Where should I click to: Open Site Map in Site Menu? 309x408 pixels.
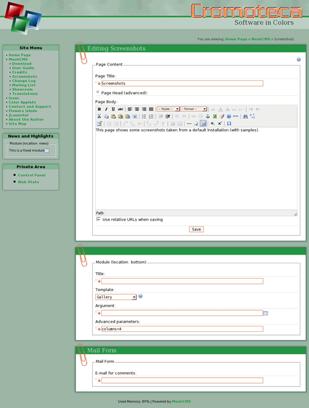17,124
